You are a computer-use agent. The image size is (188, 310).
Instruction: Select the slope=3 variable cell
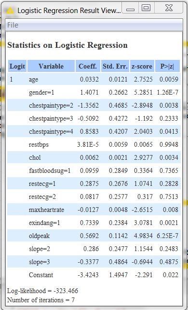[x=40, y=262]
